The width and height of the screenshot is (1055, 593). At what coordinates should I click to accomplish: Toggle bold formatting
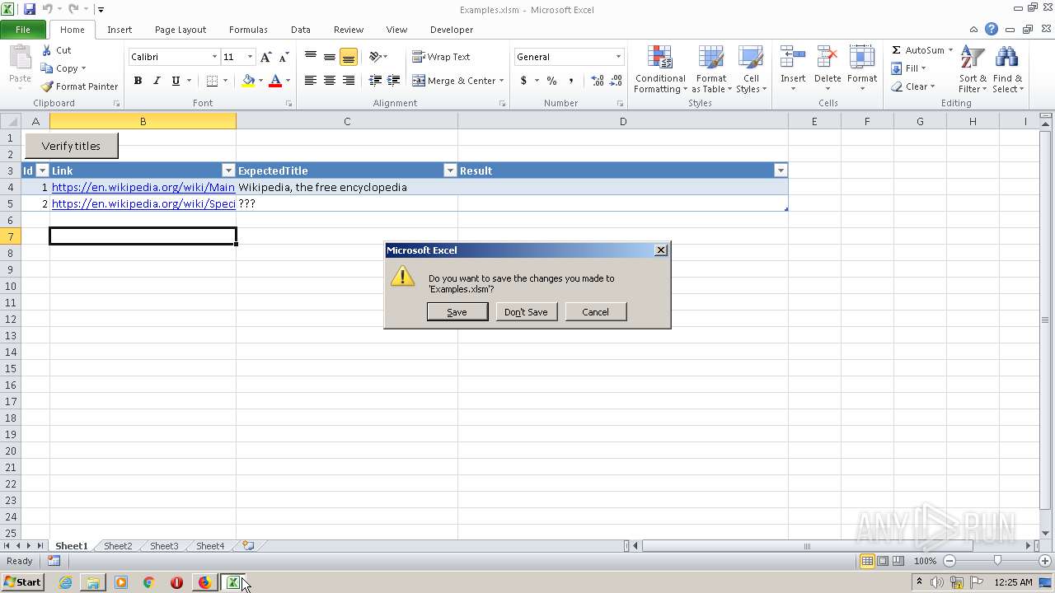(138, 81)
